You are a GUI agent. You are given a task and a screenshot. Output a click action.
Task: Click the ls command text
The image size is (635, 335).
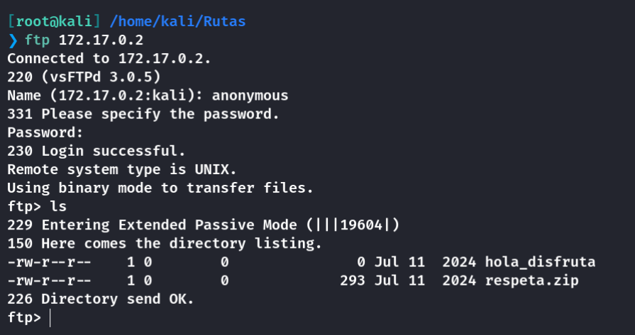click(x=58, y=207)
